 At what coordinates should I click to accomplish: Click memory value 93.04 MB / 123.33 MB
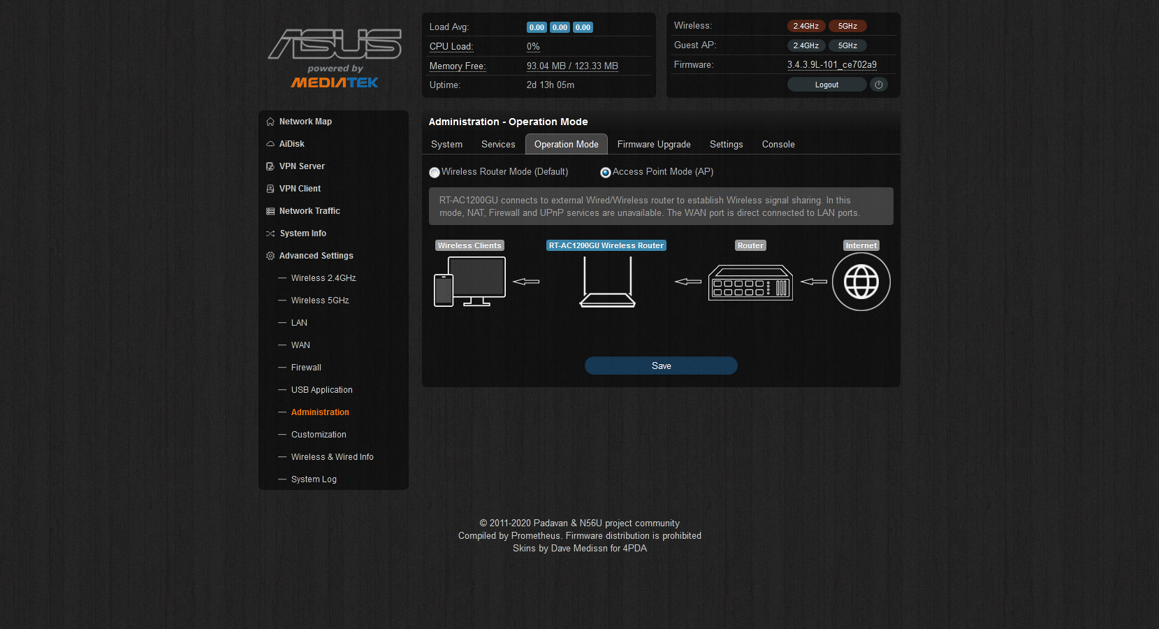click(x=572, y=66)
